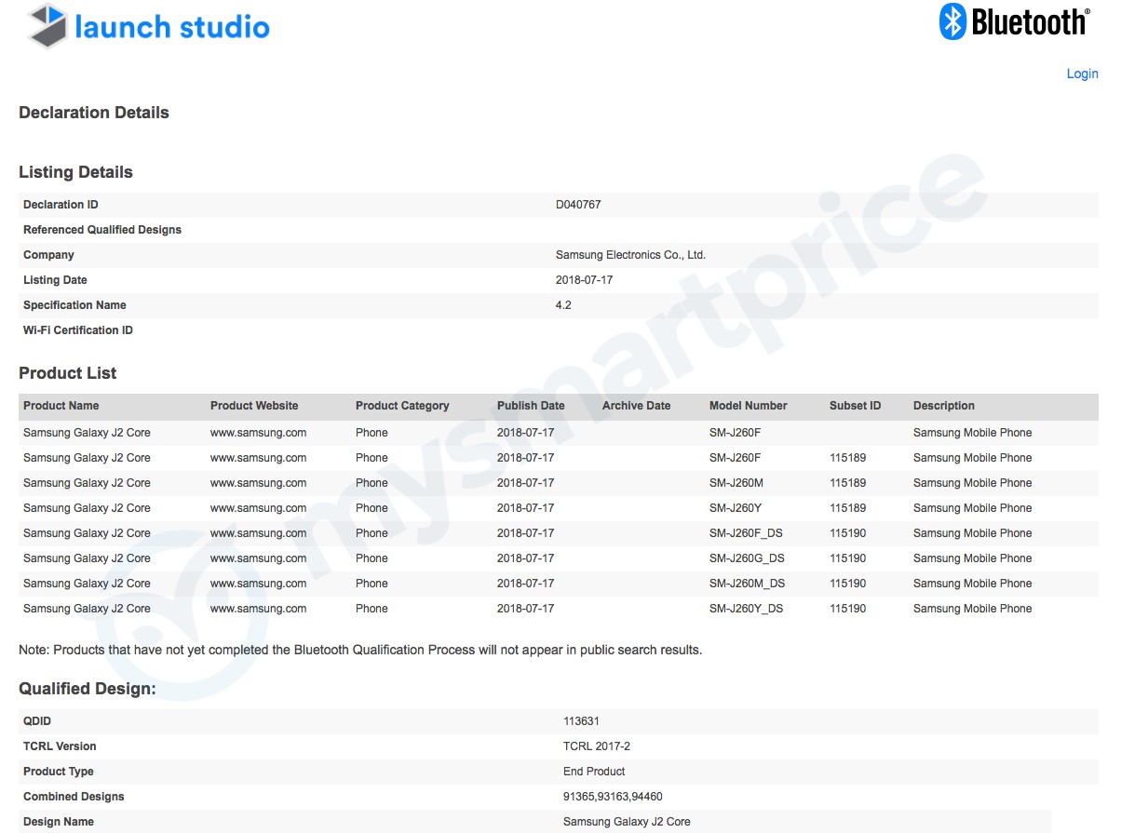Select Subset ID in SM-J260Y_DS row
The height and width of the screenshot is (833, 1121).
coord(847,609)
